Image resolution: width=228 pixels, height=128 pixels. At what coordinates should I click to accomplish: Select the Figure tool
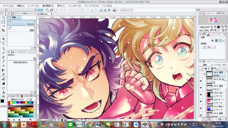[3, 88]
